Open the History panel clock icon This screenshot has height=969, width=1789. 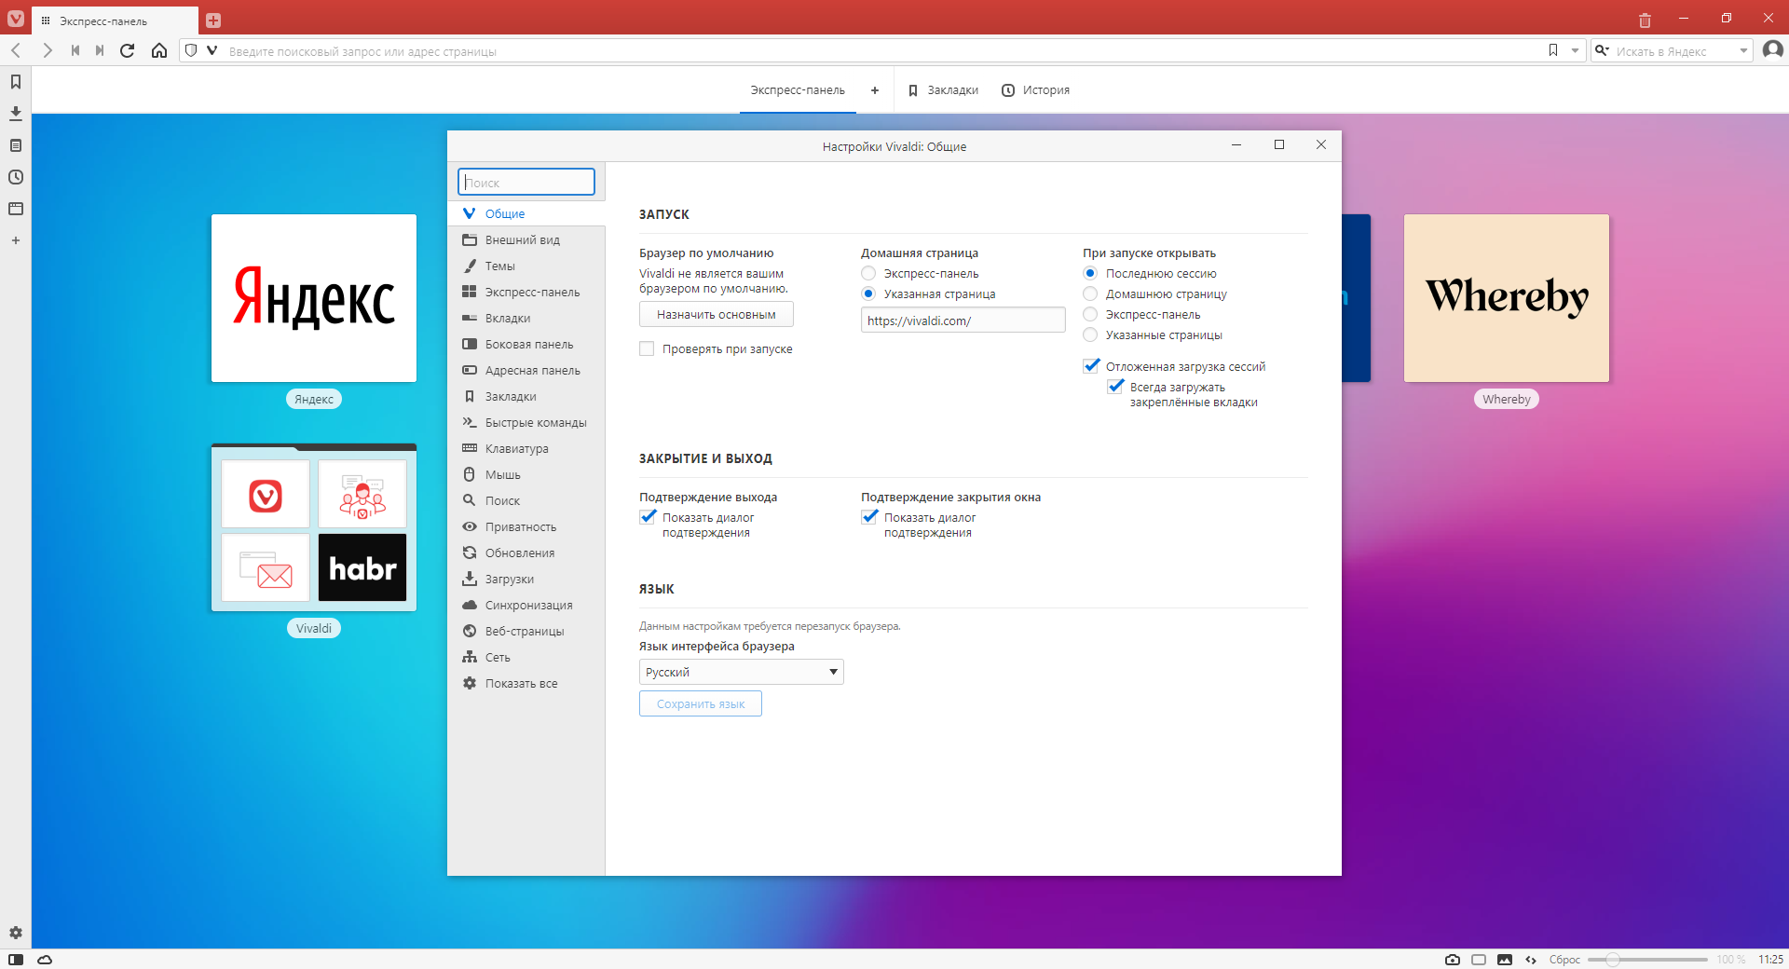[16, 177]
